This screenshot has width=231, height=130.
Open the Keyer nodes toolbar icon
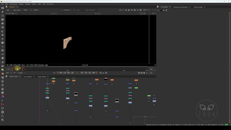3,31
